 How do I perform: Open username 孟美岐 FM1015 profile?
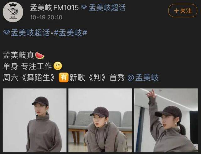54,8
